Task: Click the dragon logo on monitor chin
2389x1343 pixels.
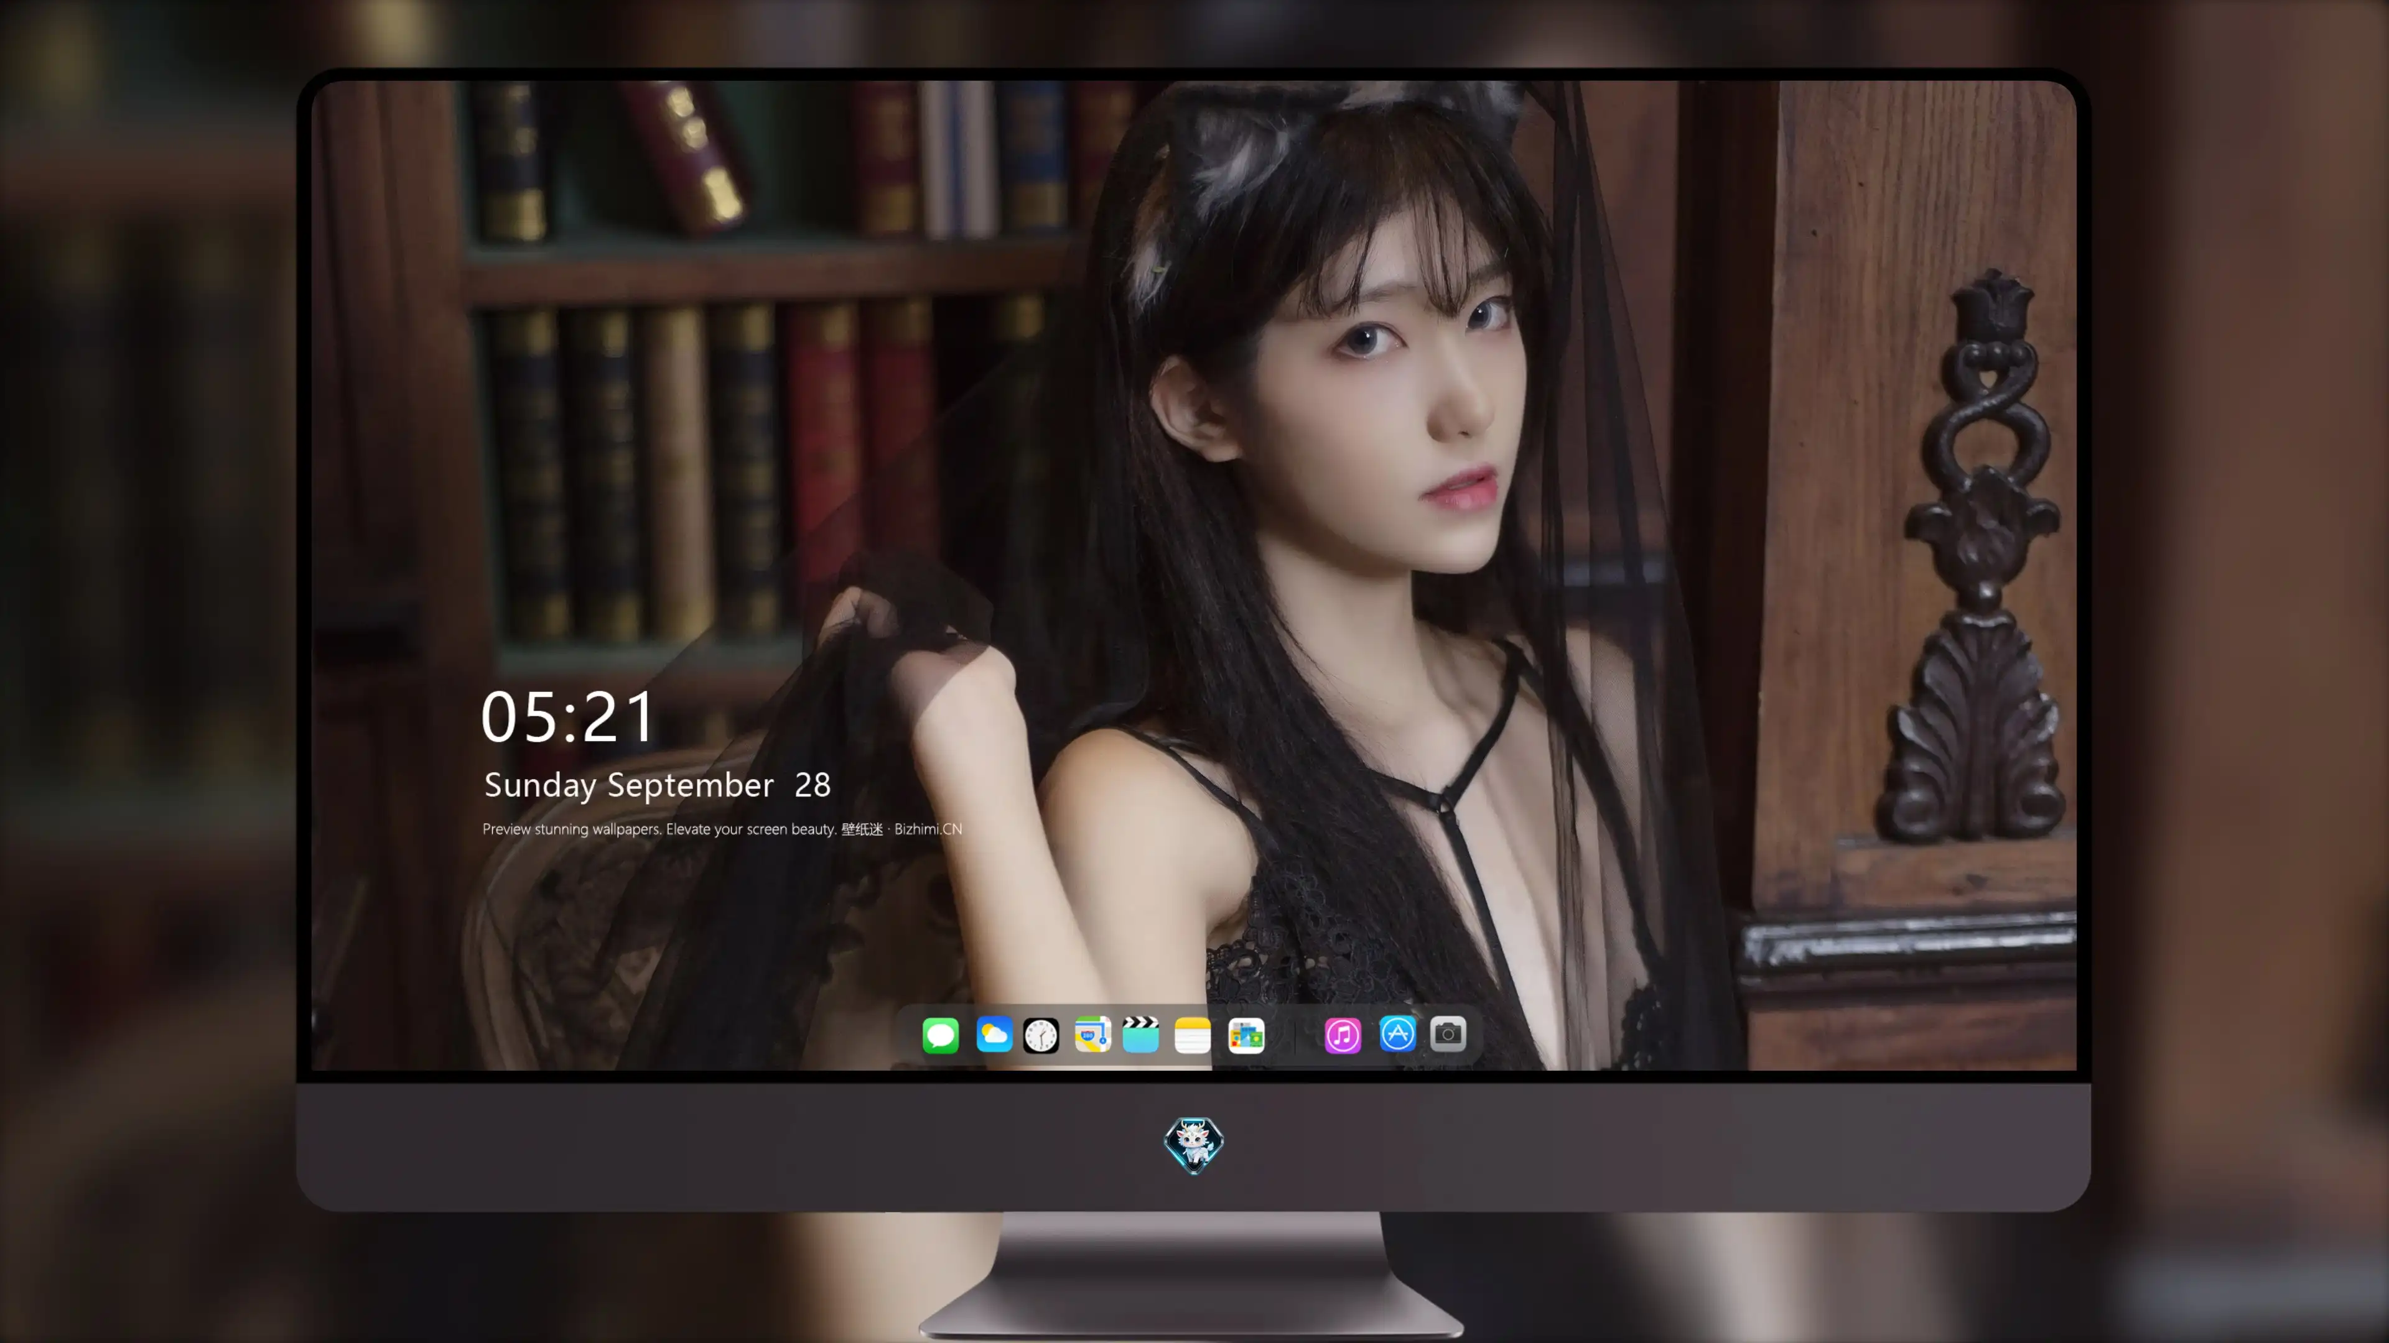Action: pos(1194,1145)
